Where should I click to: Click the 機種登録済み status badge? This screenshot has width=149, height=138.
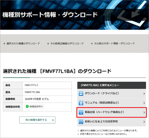pos(34,107)
